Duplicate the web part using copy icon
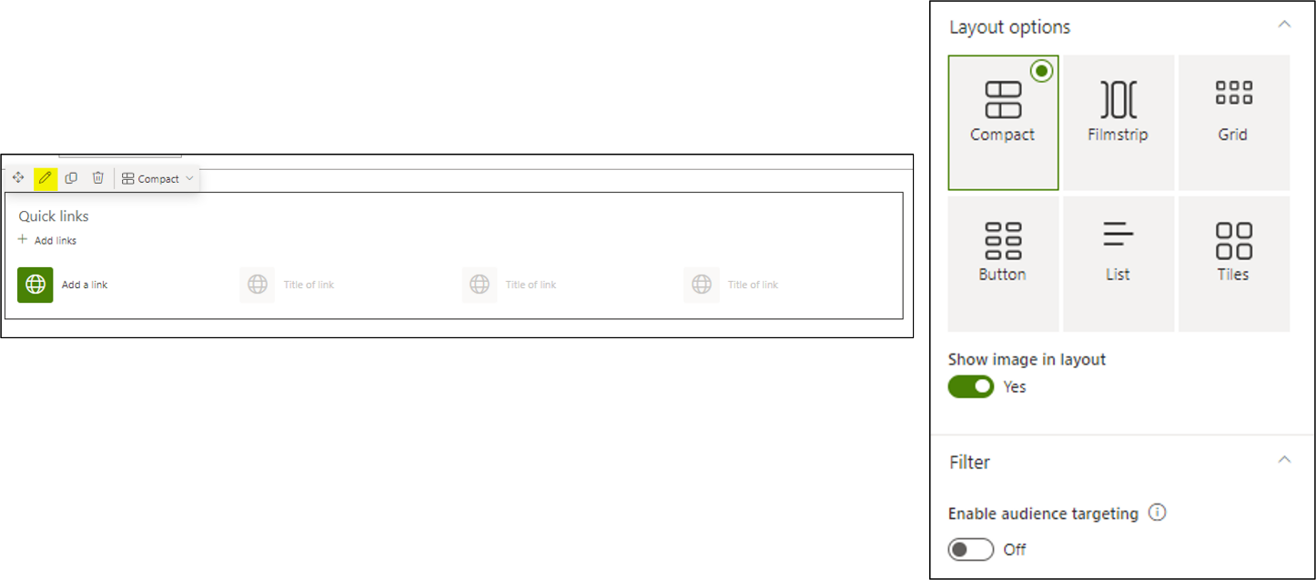Viewport: 1316px width, 580px height. (71, 178)
